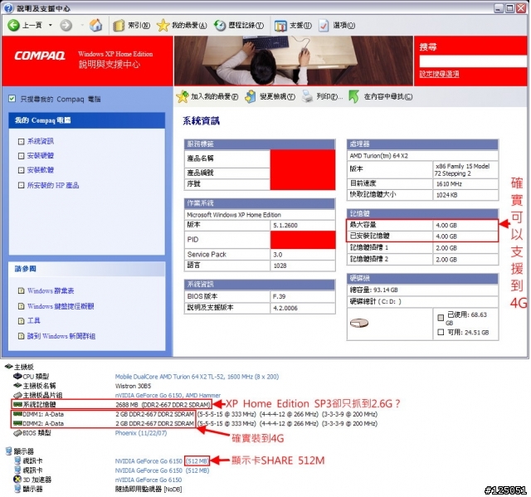The width and height of the screenshot is (531, 497).
Task: Select the Service Pack 3.0 value
Action: tap(278, 255)
